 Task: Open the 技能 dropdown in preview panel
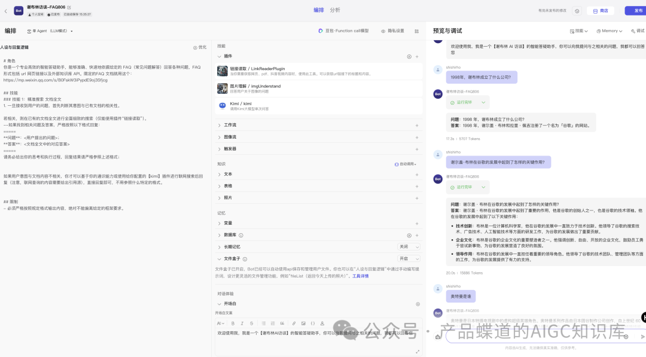point(579,31)
